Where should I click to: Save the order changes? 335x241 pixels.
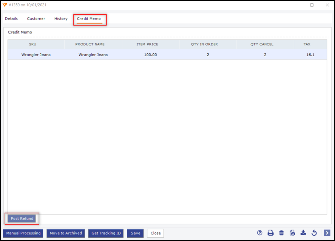(x=135, y=233)
